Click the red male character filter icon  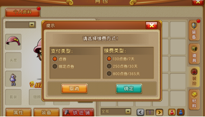coord(172,112)
